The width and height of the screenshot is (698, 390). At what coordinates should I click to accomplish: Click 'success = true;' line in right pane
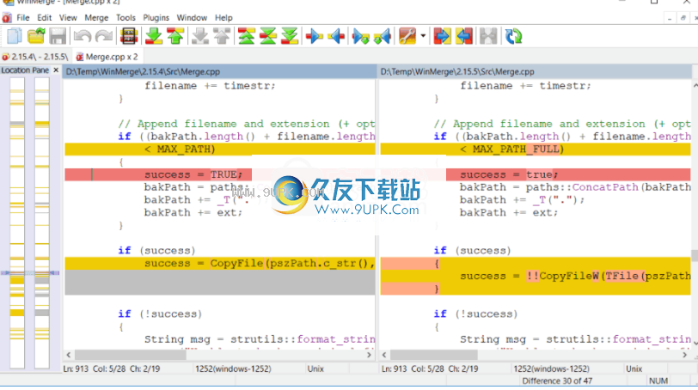509,174
